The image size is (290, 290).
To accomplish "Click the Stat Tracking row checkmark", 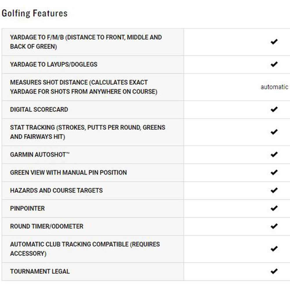I will (274, 132).
